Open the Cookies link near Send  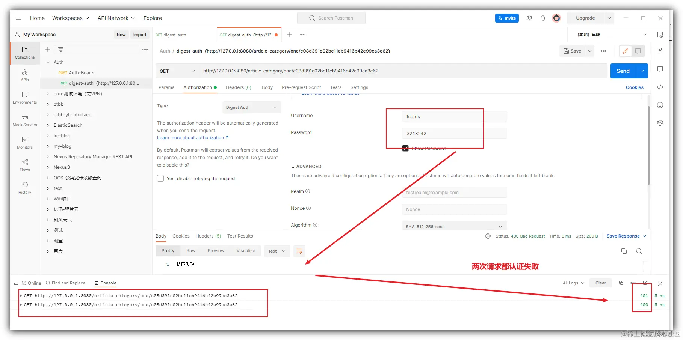pyautogui.click(x=635, y=87)
